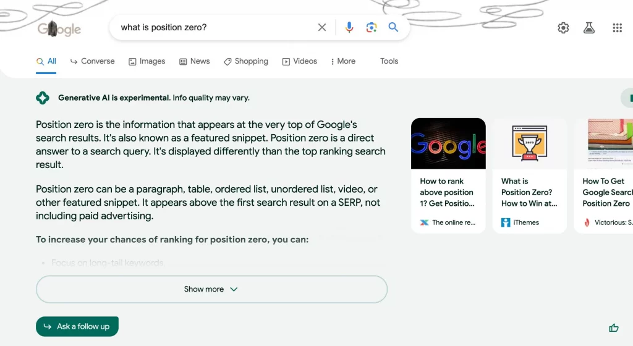Open iThemes What is Position Zero card
Viewport: 633px width, 346px height.
coord(529,175)
